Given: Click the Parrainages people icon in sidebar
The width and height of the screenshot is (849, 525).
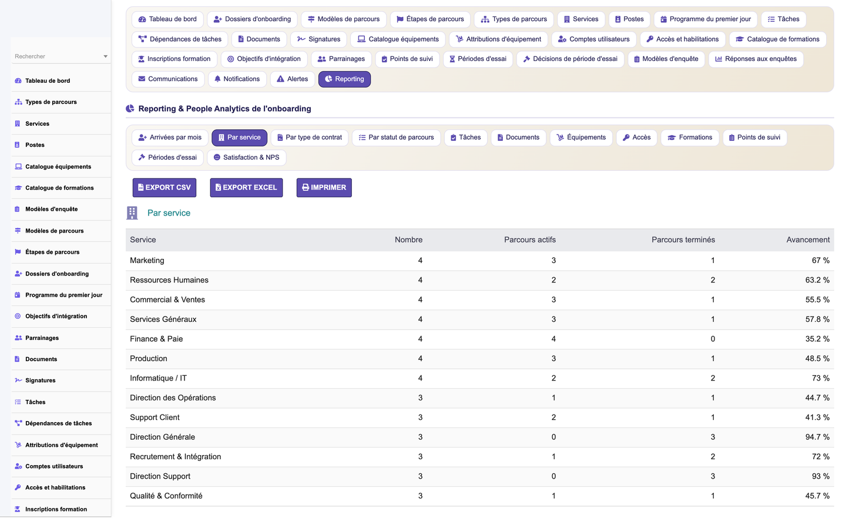Looking at the screenshot, I should click(18, 338).
